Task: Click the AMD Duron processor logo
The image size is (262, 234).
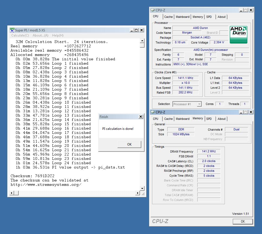Action: (238, 35)
